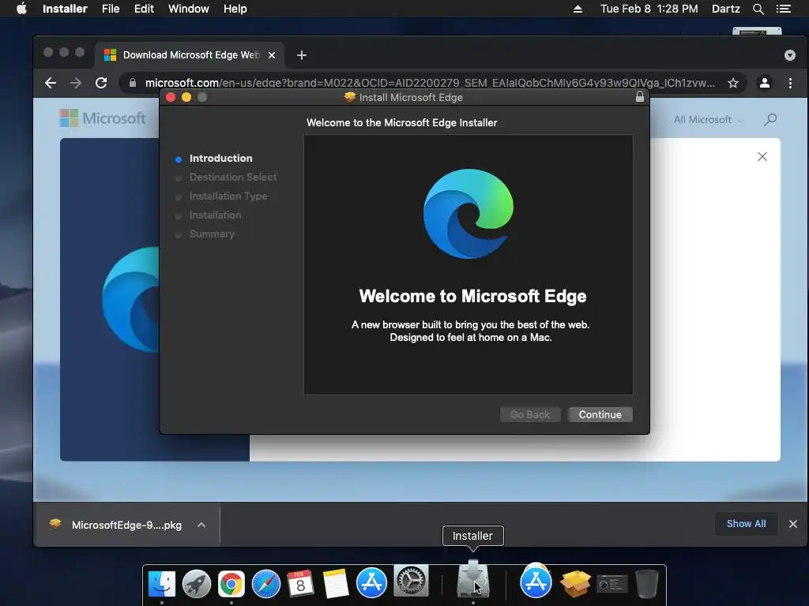Screen dimensions: 809x606
Task: Open the Help menu
Action: coord(235,9)
